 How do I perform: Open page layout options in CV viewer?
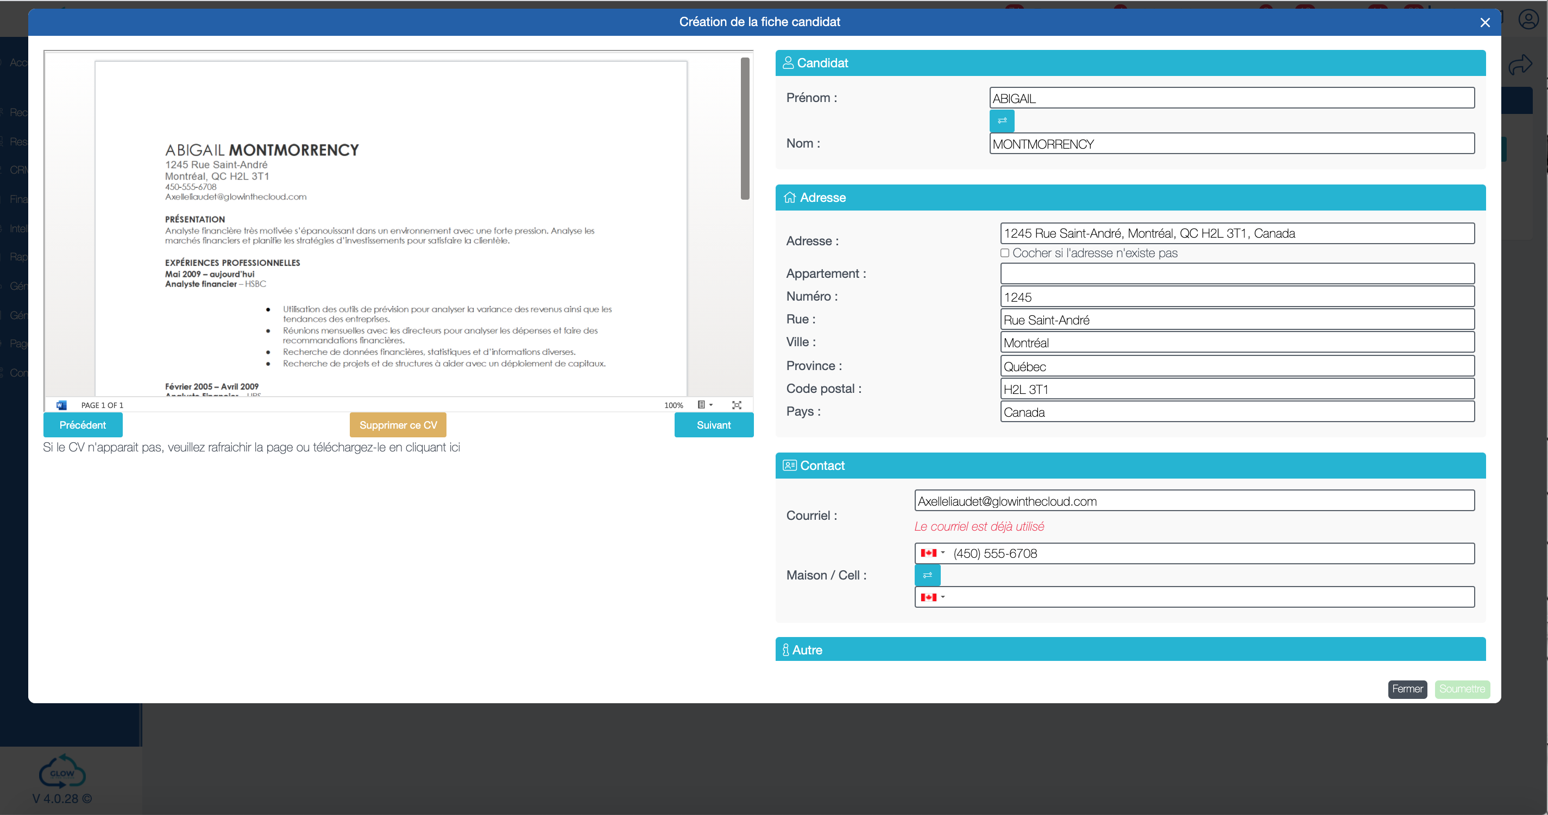tap(705, 405)
